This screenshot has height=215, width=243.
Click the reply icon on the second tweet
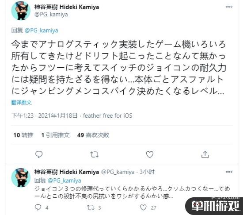pos(38,207)
